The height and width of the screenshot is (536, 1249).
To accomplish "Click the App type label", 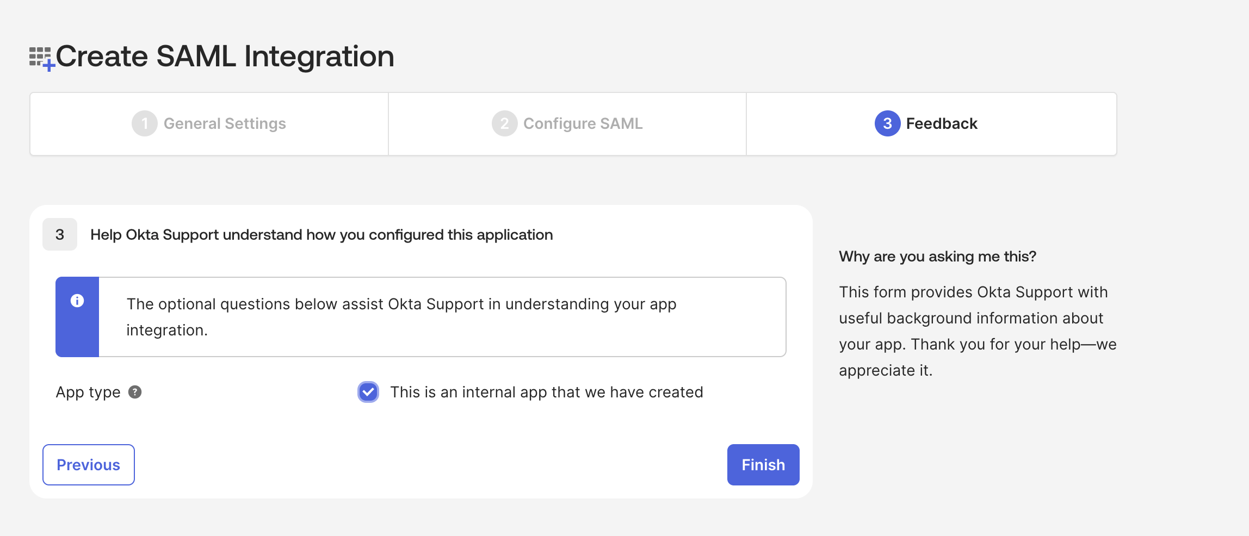I will point(88,392).
